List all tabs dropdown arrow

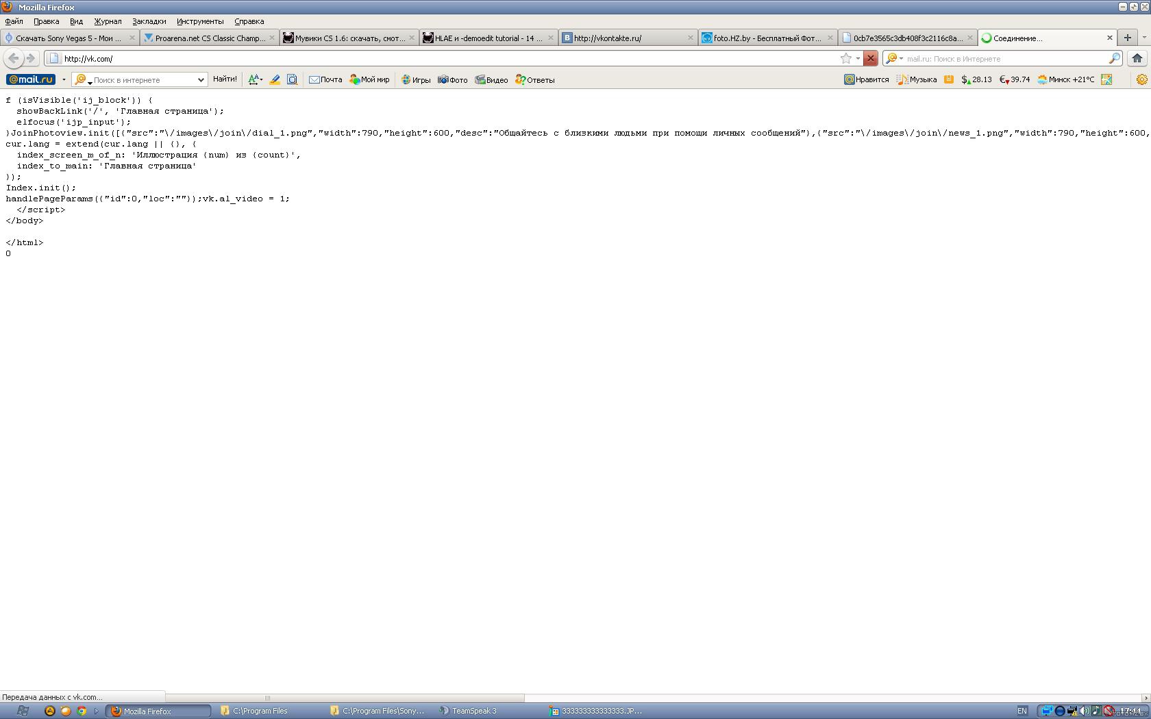[x=1143, y=38]
